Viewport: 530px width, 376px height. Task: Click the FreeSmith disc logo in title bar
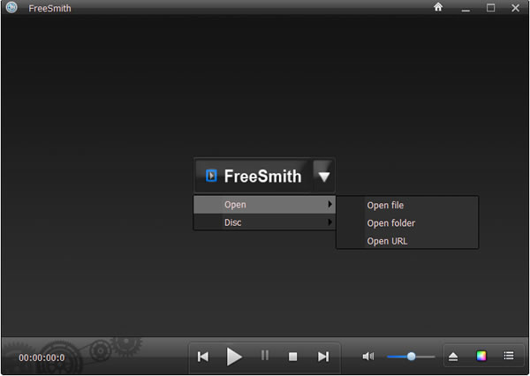pyautogui.click(x=11, y=7)
